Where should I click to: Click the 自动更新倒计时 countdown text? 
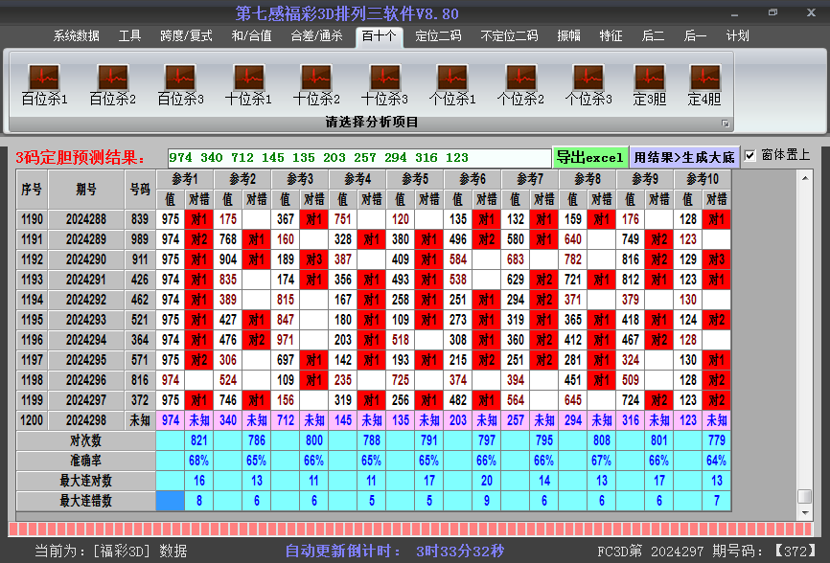pos(394,552)
